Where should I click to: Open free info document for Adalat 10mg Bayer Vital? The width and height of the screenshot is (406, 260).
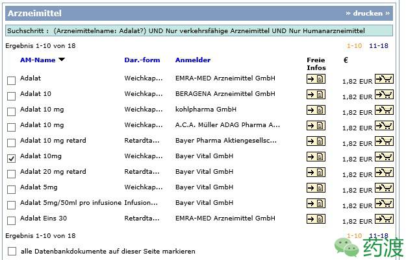tap(316, 157)
